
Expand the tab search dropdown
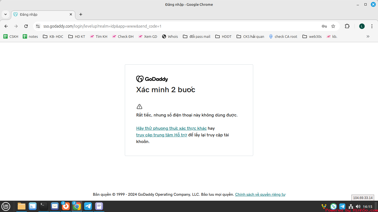coord(6,14)
